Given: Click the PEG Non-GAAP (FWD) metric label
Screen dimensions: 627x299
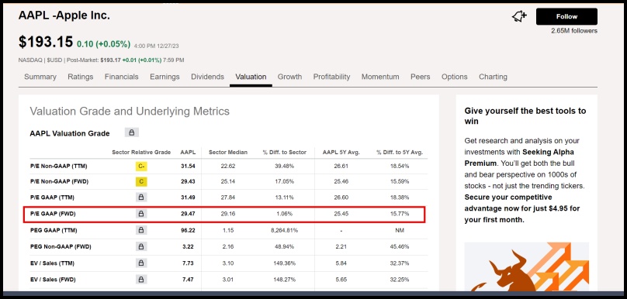Looking at the screenshot, I should [61, 246].
